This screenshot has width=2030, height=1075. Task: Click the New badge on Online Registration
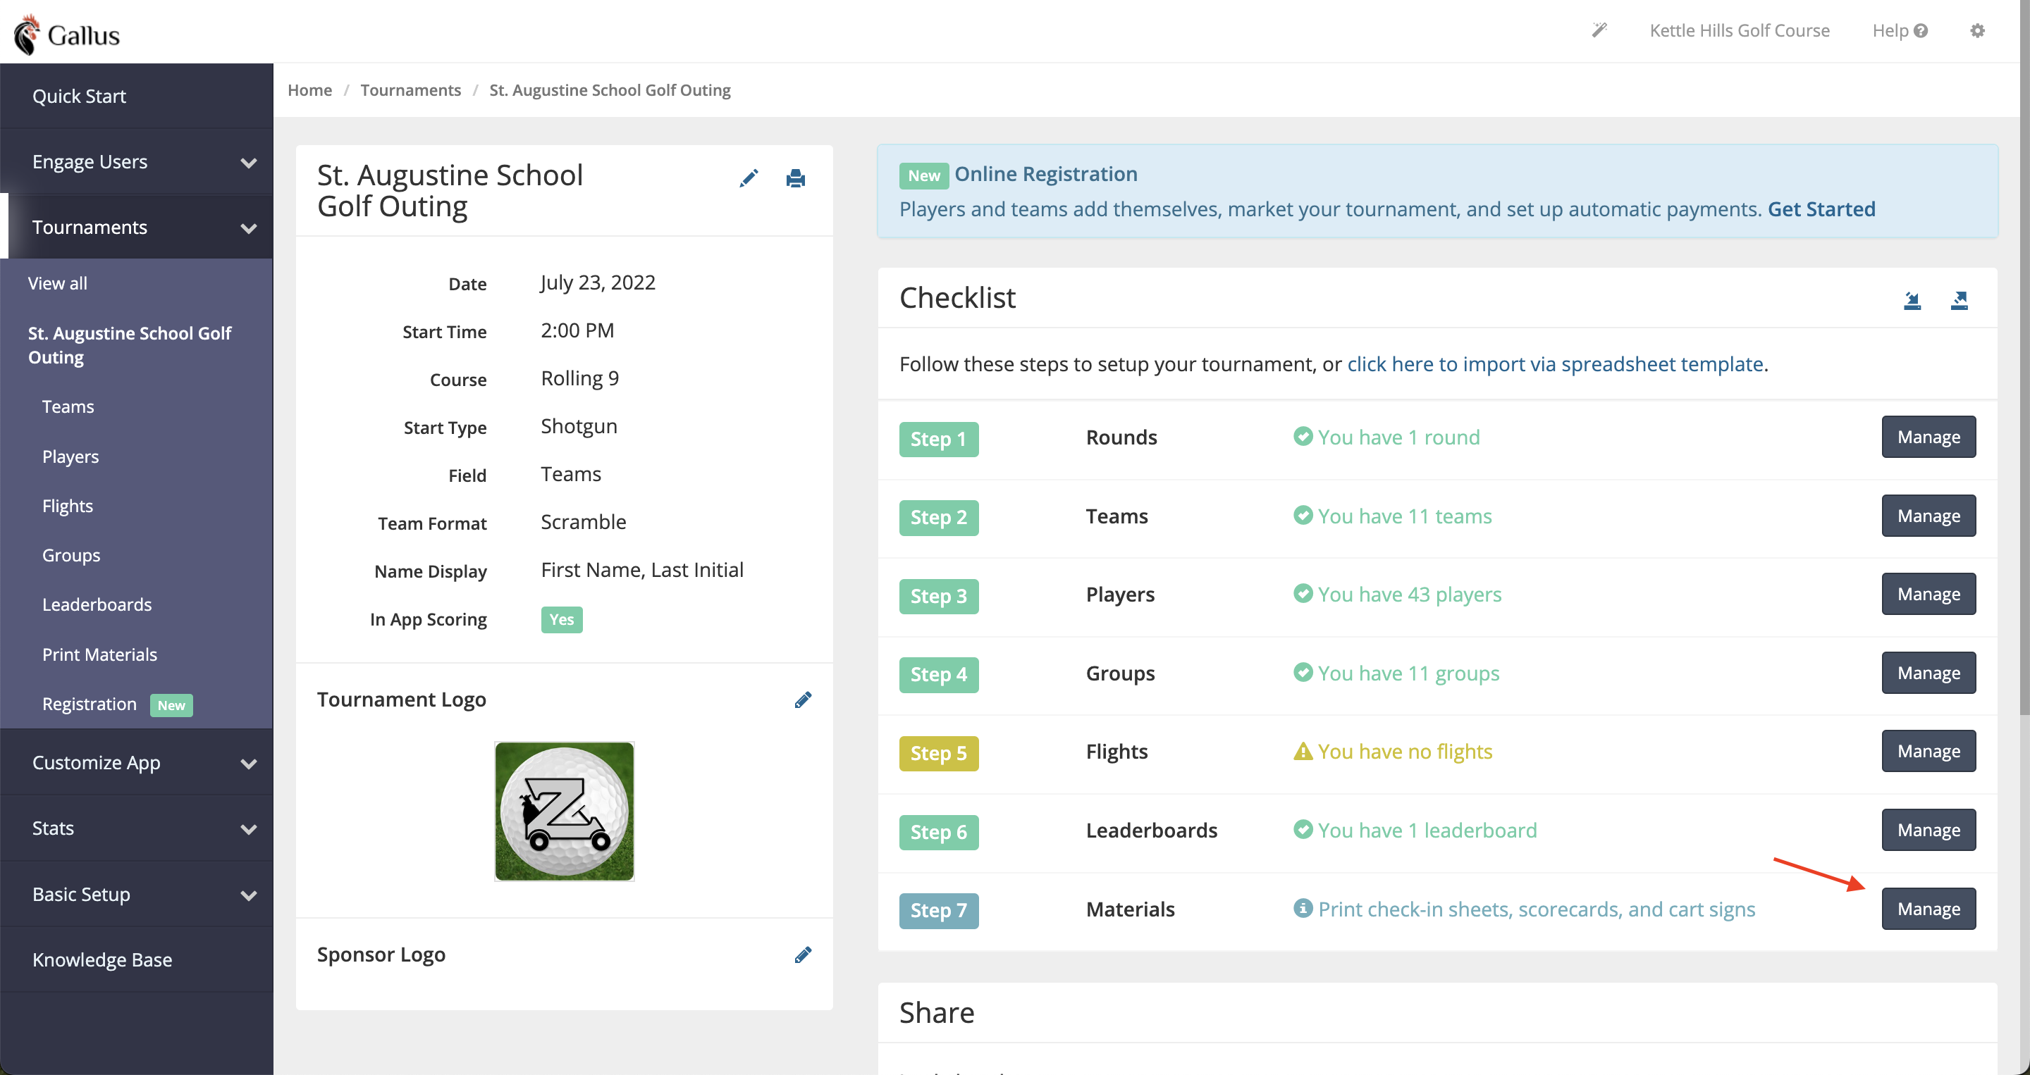tap(923, 175)
